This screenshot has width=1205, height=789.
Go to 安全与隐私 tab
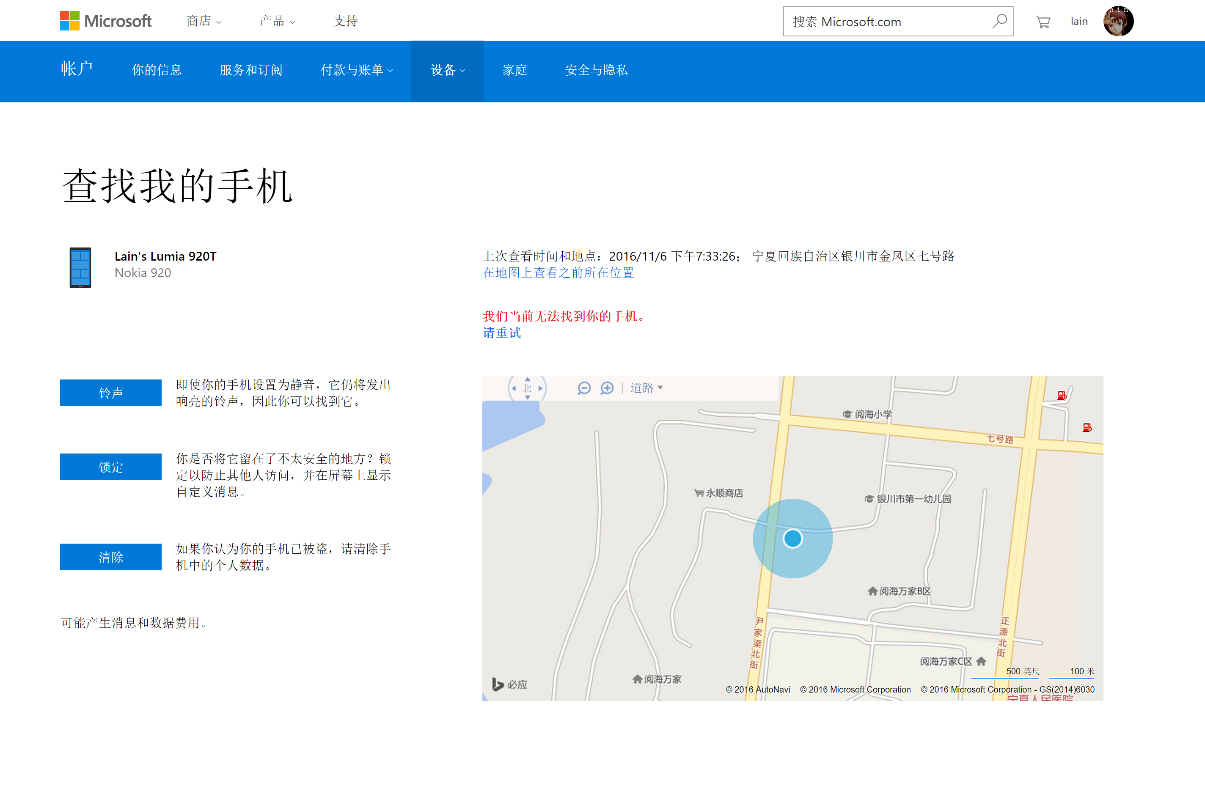pyautogui.click(x=596, y=70)
